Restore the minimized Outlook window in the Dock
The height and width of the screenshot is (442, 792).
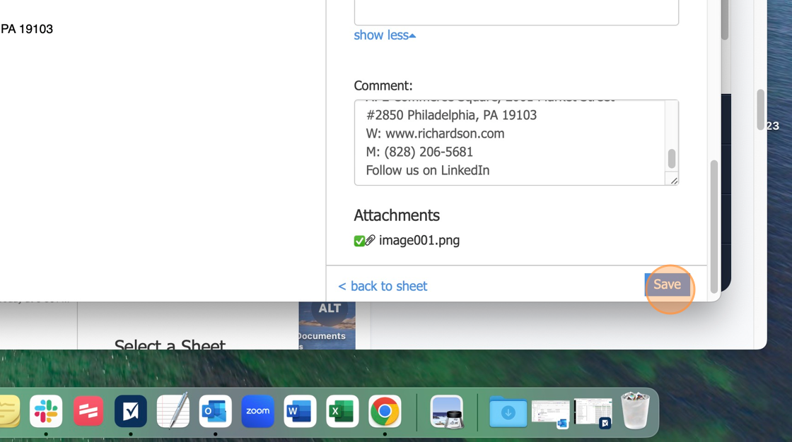(551, 414)
